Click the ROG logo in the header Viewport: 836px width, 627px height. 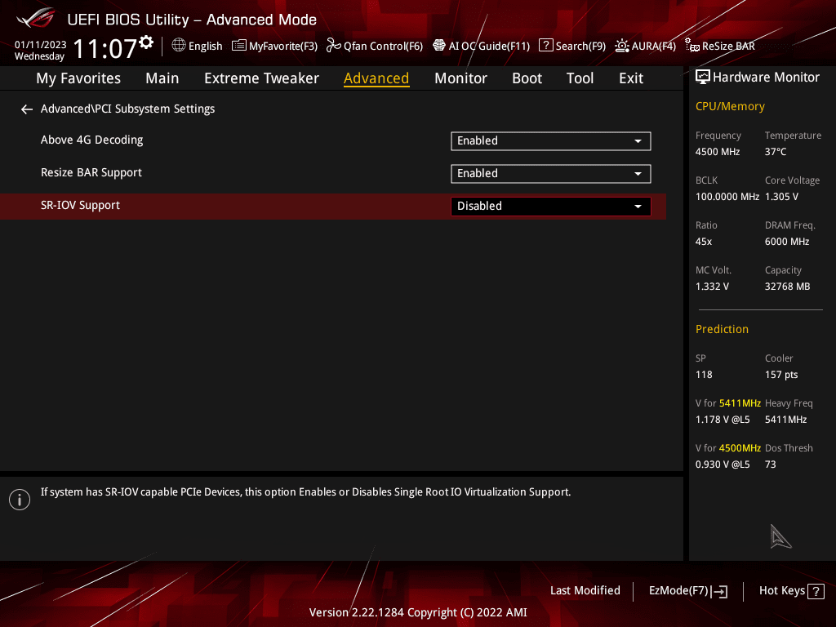36,18
